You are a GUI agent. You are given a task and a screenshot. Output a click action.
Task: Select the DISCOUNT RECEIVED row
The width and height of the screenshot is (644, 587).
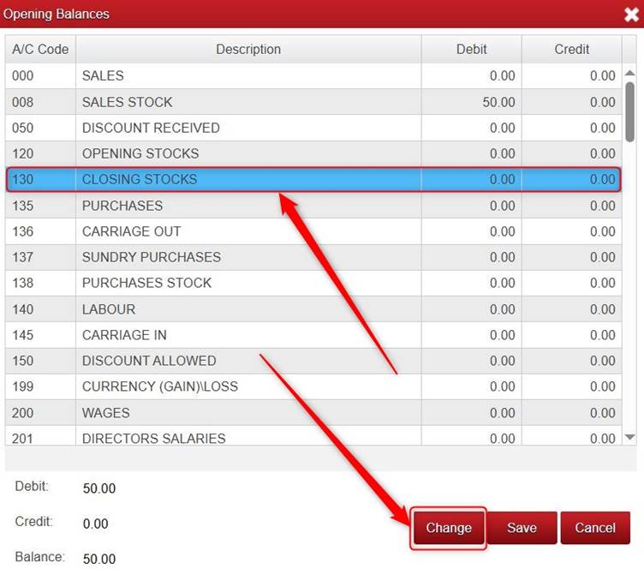coord(313,128)
